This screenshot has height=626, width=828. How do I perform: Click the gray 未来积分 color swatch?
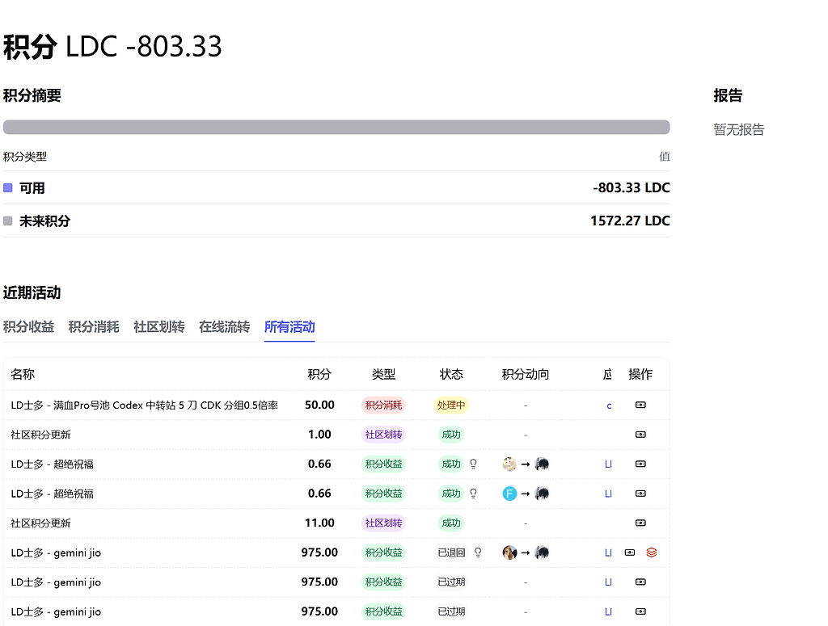8,221
